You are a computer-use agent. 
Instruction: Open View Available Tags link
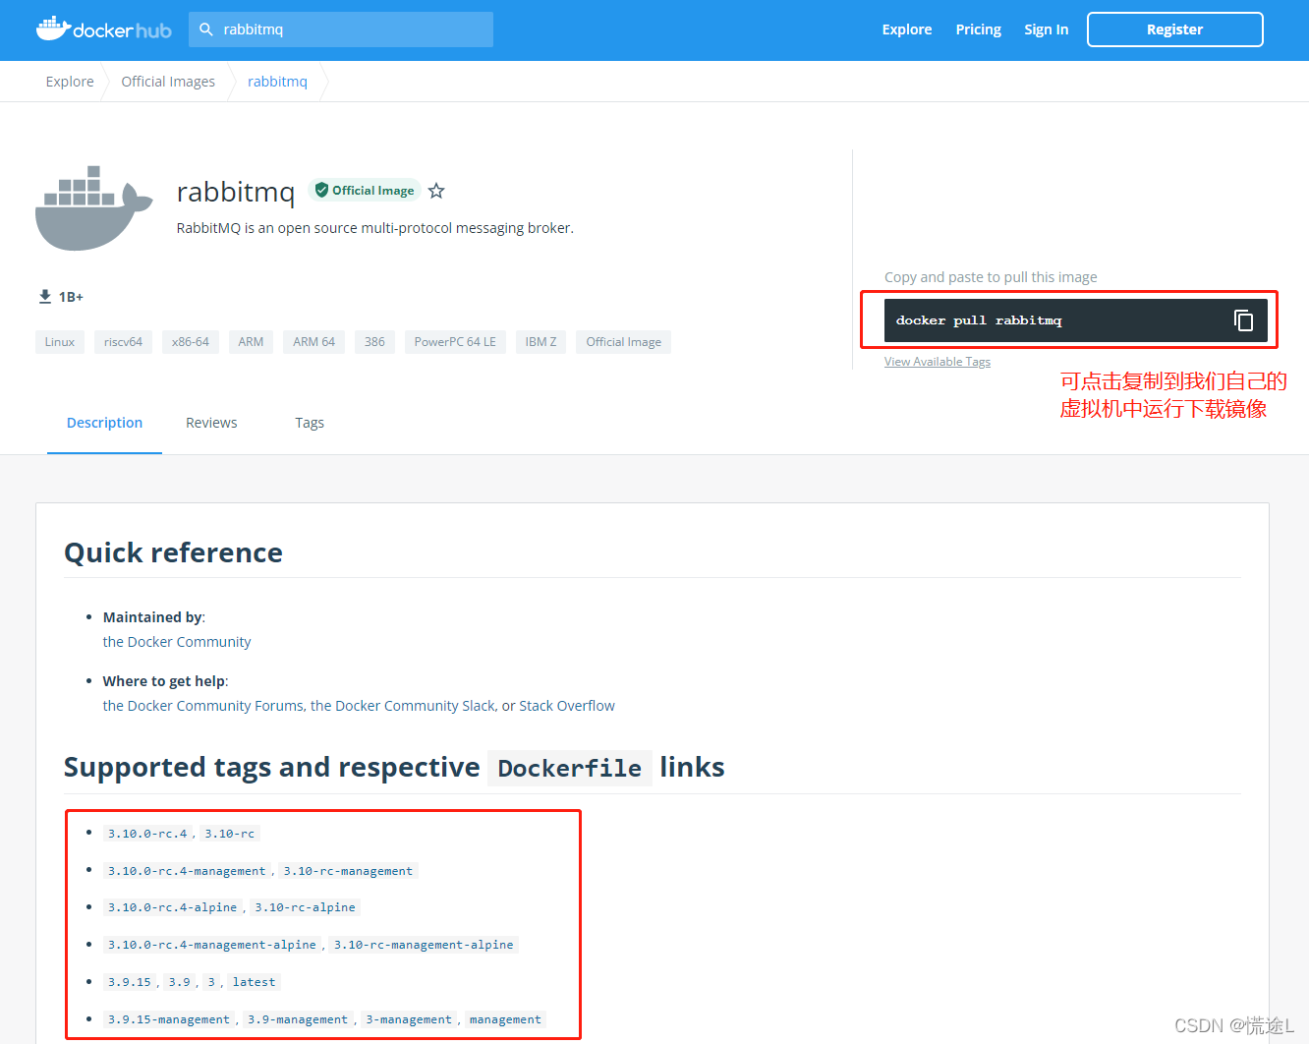(938, 362)
